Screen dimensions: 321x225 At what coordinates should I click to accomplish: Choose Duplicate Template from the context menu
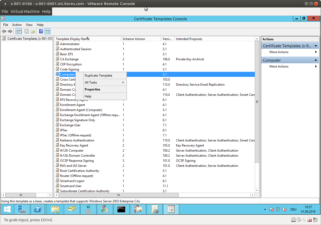pyautogui.click(x=101, y=76)
